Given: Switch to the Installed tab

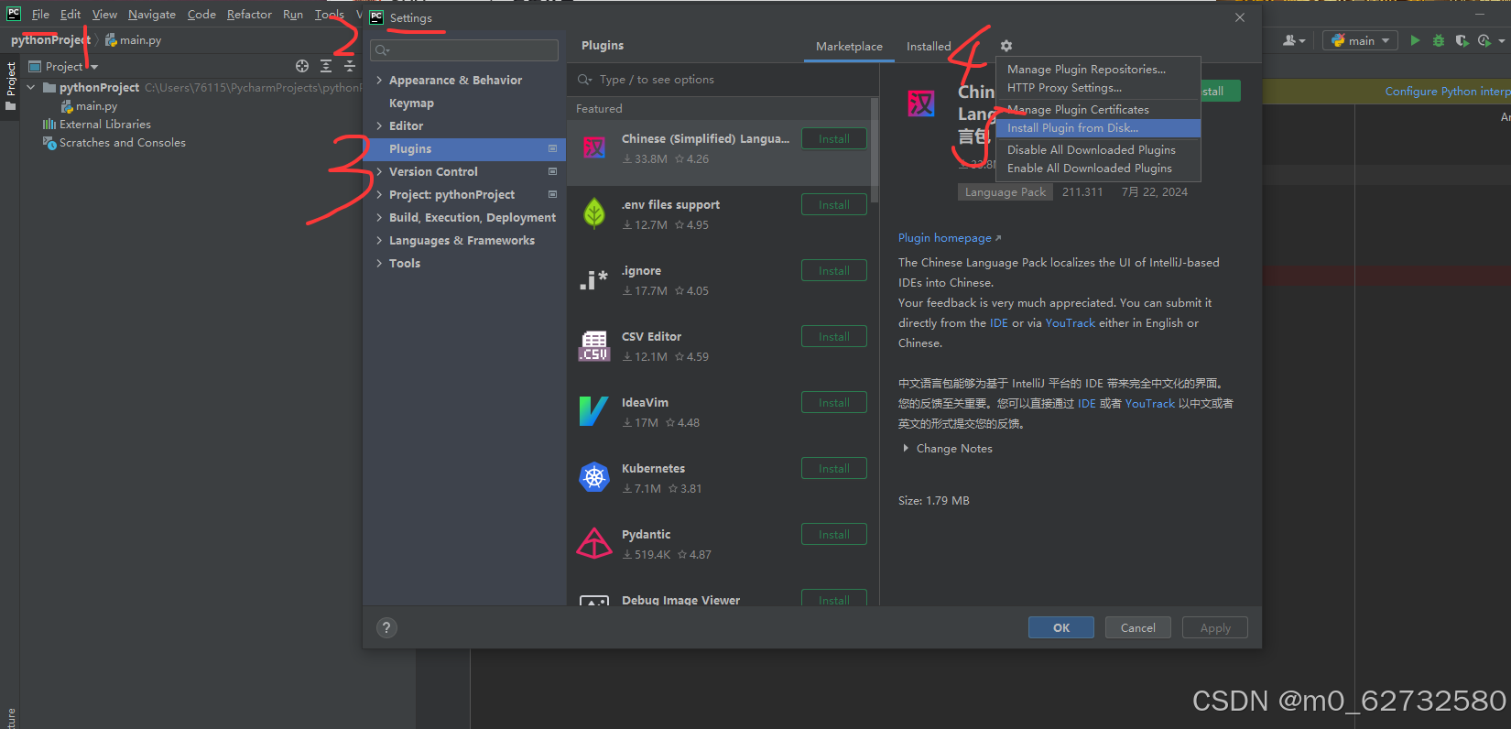Looking at the screenshot, I should (x=929, y=46).
